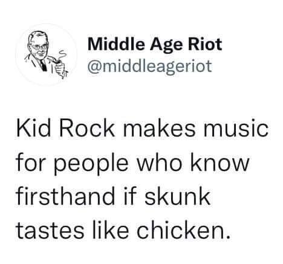Select the word "makes" in the tweet
Viewport: 283px width, 264px height.
tap(159, 129)
